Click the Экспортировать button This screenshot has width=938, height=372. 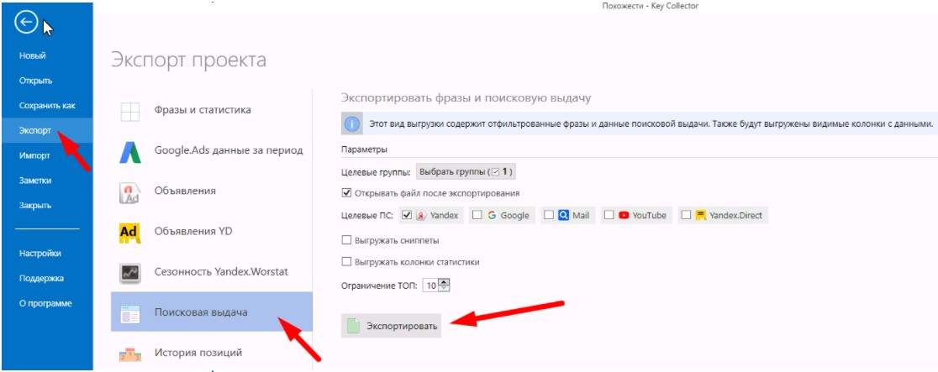pos(391,326)
